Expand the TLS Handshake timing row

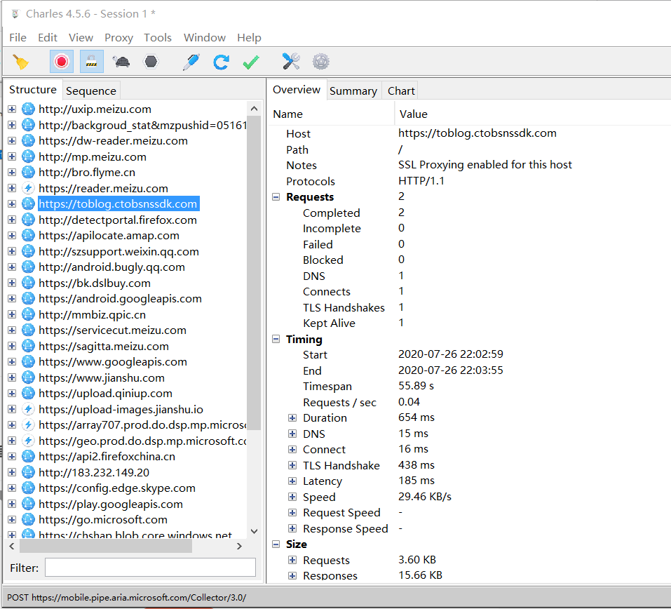click(292, 466)
